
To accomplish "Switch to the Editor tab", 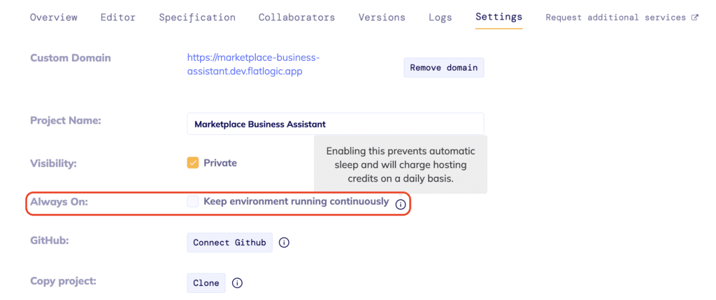I will click(118, 17).
